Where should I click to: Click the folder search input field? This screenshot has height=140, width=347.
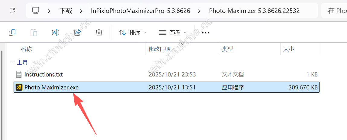tap(334, 11)
